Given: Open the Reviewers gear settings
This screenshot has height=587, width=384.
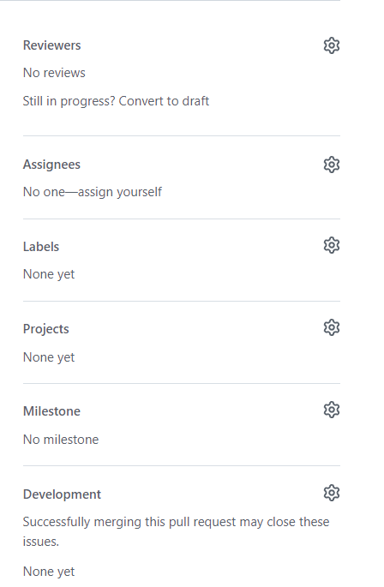Looking at the screenshot, I should tap(332, 45).
